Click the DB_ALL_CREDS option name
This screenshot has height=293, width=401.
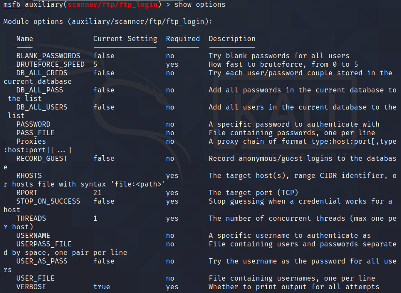tap(42, 73)
